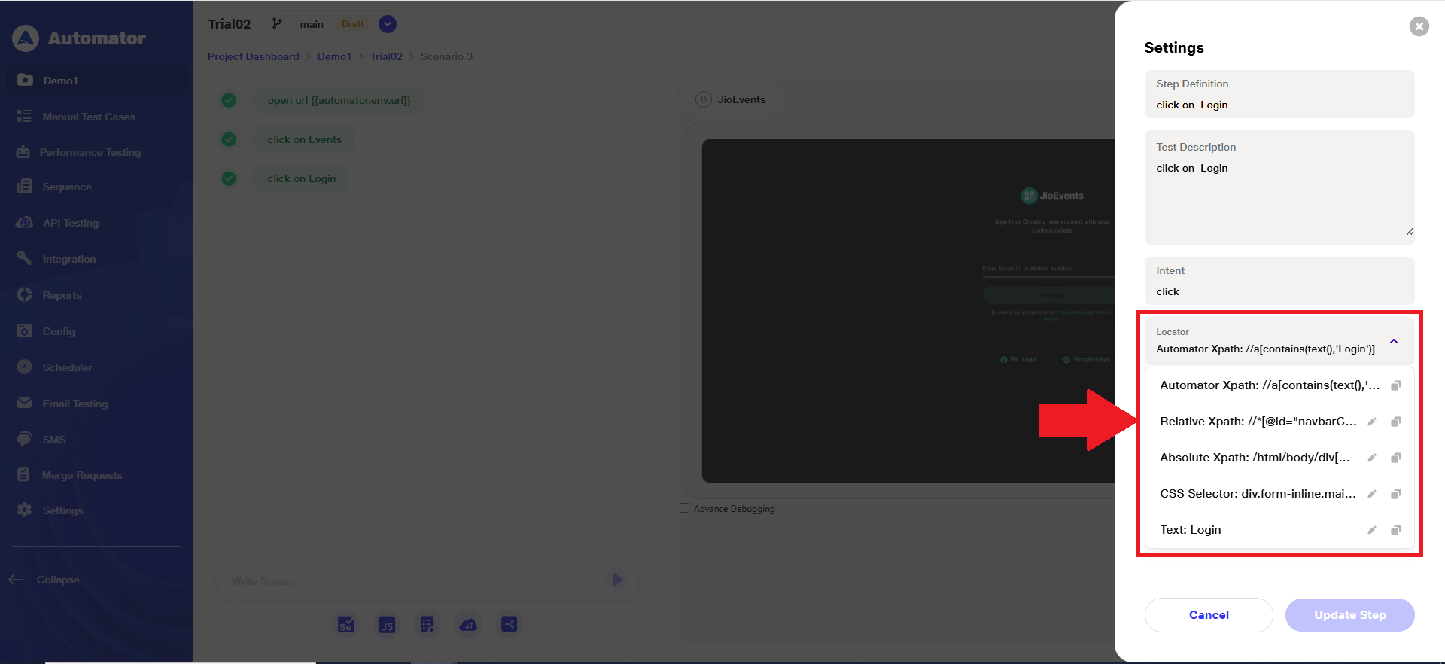This screenshot has height=664, width=1445.
Task: Click the Update Step button
Action: [1349, 615]
